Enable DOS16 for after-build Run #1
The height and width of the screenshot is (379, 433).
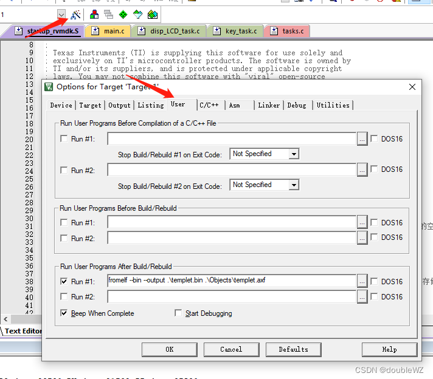click(x=374, y=281)
